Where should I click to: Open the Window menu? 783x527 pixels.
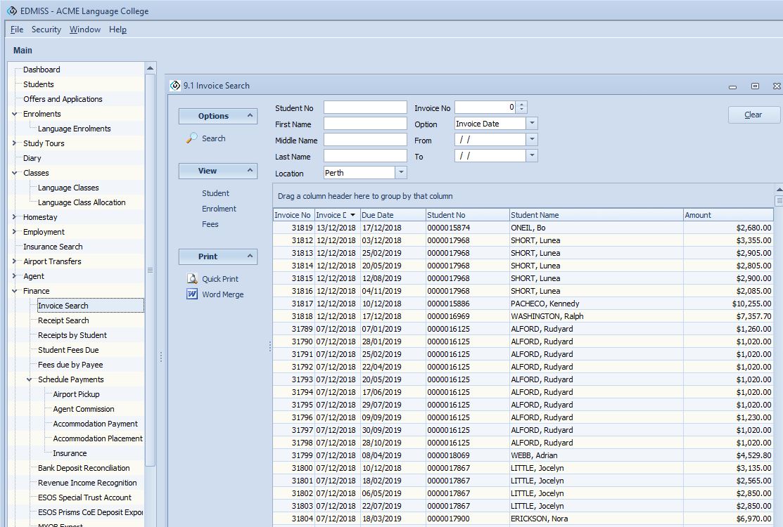click(85, 30)
